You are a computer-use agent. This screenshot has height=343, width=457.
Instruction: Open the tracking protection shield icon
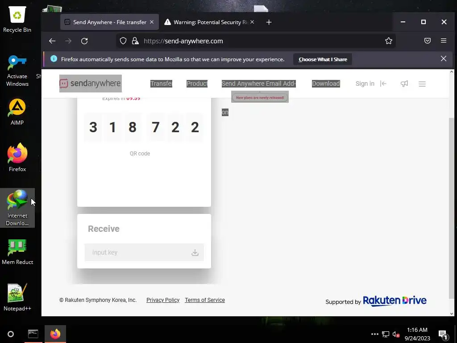point(123,41)
